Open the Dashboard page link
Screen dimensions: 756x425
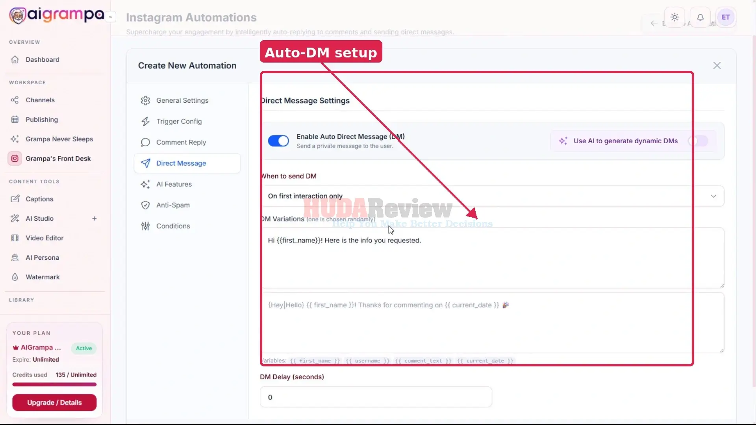point(43,59)
